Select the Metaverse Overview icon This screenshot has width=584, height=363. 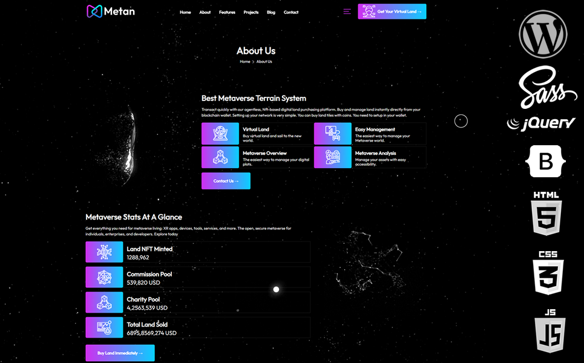pos(220,157)
